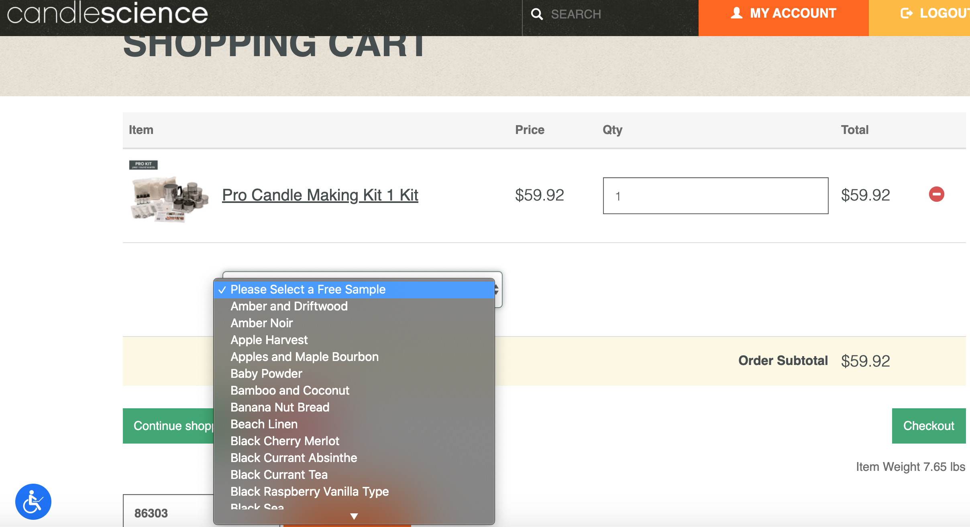Click the Pro Kit price $59.92
The width and height of the screenshot is (970, 527).
540,195
